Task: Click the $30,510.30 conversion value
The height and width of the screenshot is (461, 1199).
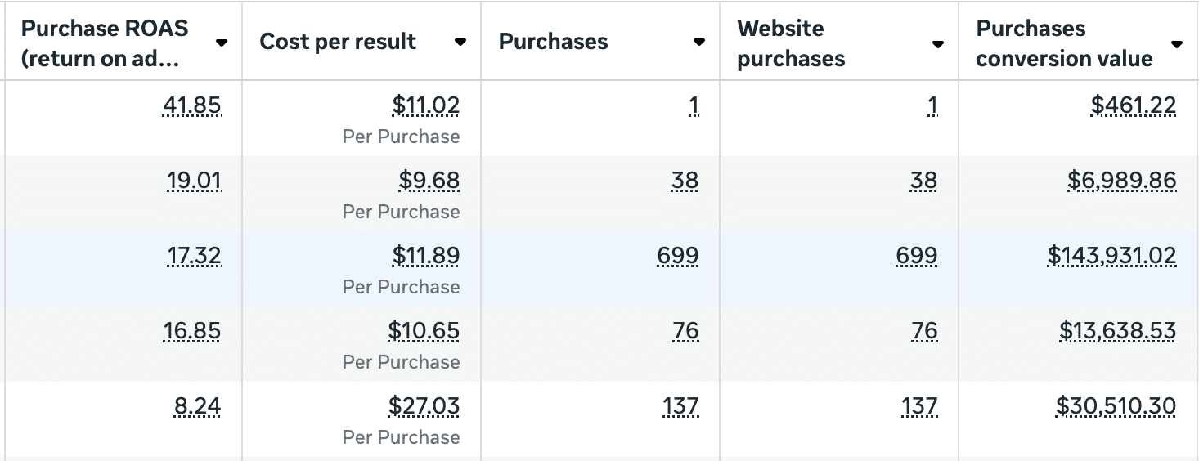Action: [1116, 406]
